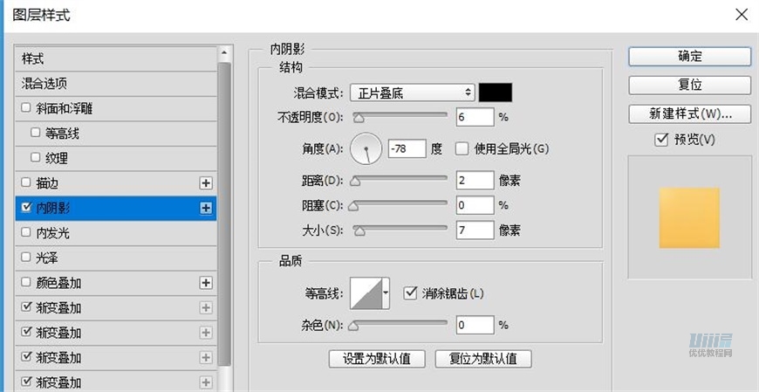Enable the 纹理 checkbox
The height and width of the screenshot is (392, 759).
[35, 157]
